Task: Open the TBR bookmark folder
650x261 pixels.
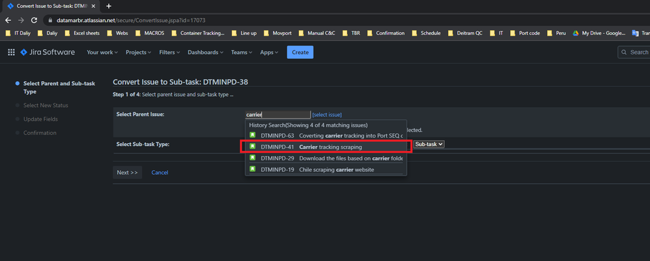Action: point(351,33)
